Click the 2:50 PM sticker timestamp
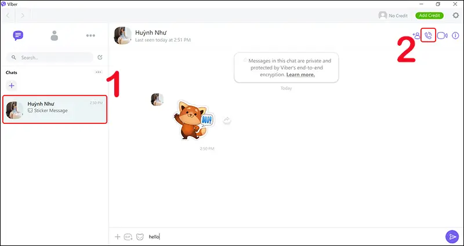 coord(207,149)
